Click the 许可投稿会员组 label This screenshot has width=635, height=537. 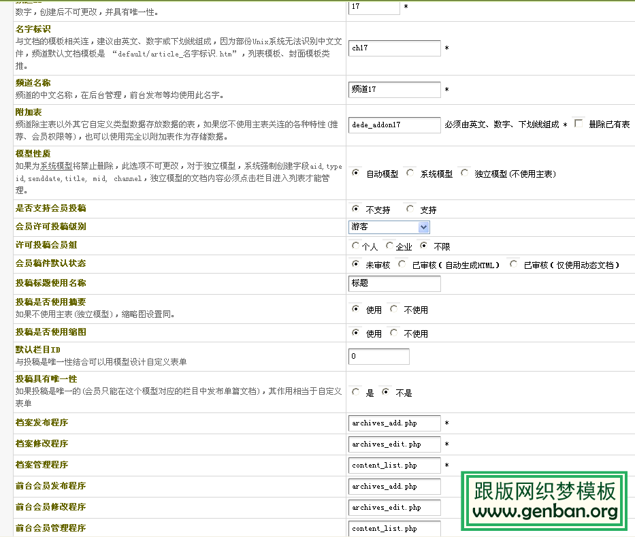click(46, 245)
